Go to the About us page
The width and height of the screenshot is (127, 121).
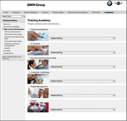[x=7, y=24]
